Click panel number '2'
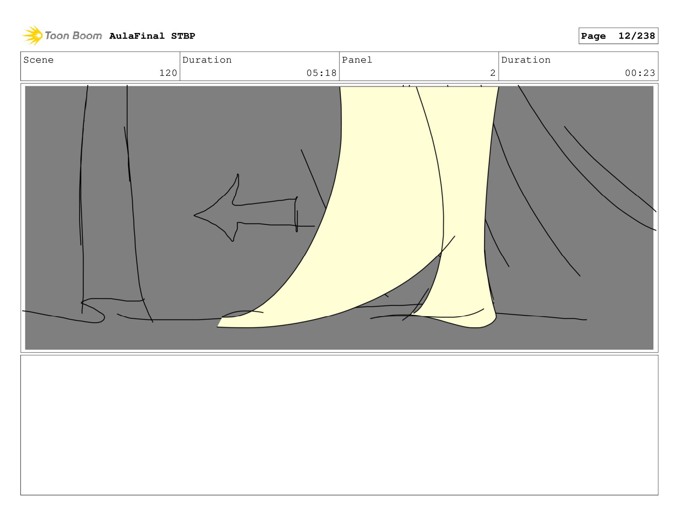 pyautogui.click(x=493, y=73)
